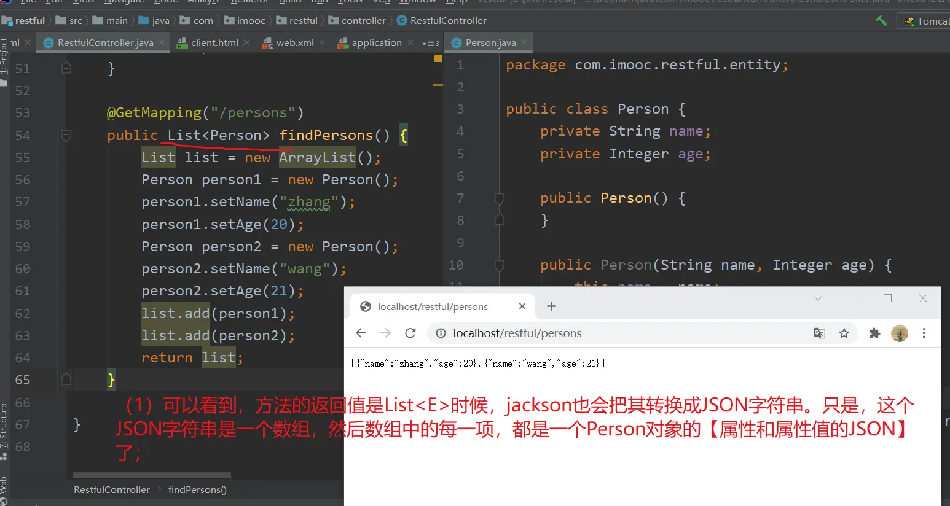Fold the Person() constructor at line 7
Image resolution: width=950 pixels, height=506 pixels.
pos(499,198)
